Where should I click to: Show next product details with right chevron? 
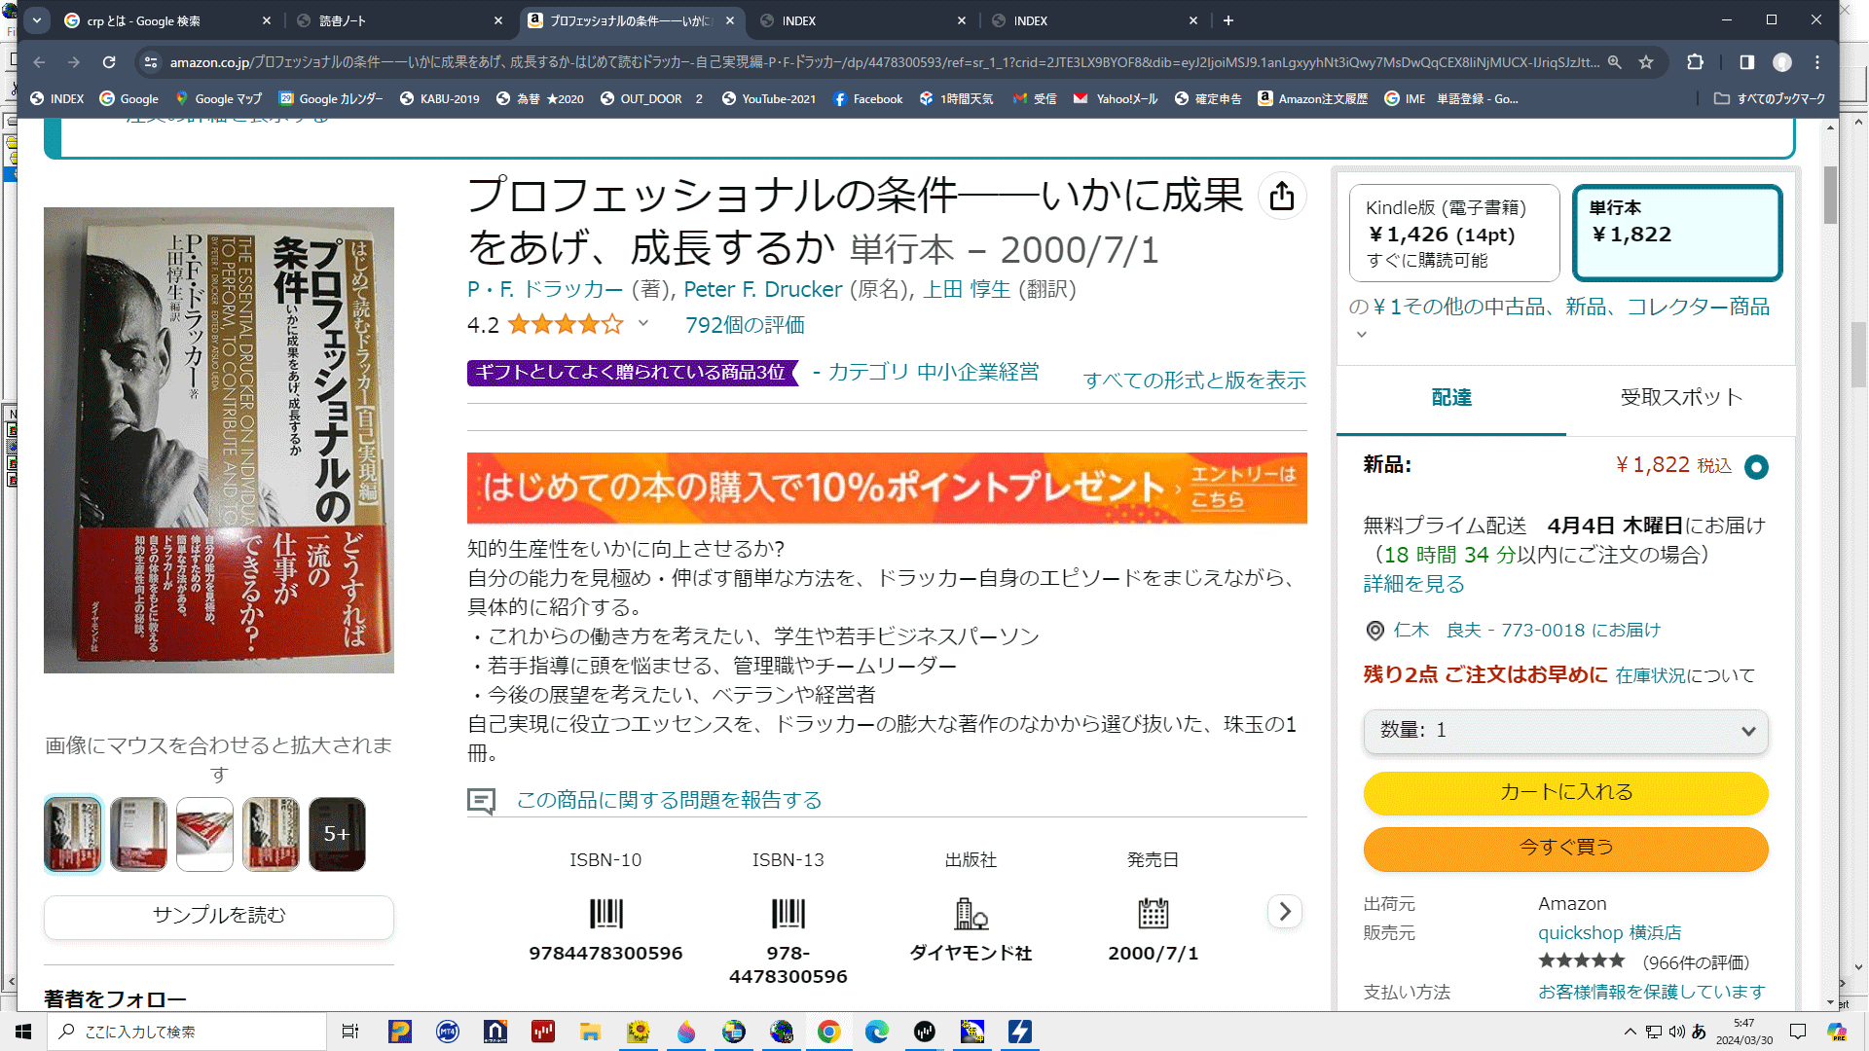point(1285,912)
